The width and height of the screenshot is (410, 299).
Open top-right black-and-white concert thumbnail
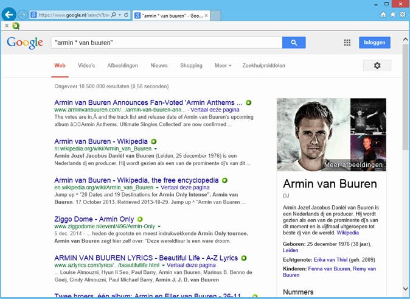click(368, 116)
